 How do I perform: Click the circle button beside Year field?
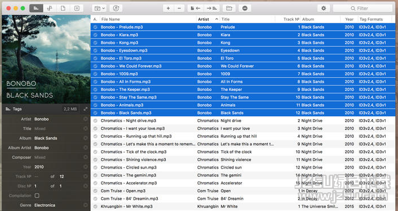pyautogui.click(x=86, y=167)
